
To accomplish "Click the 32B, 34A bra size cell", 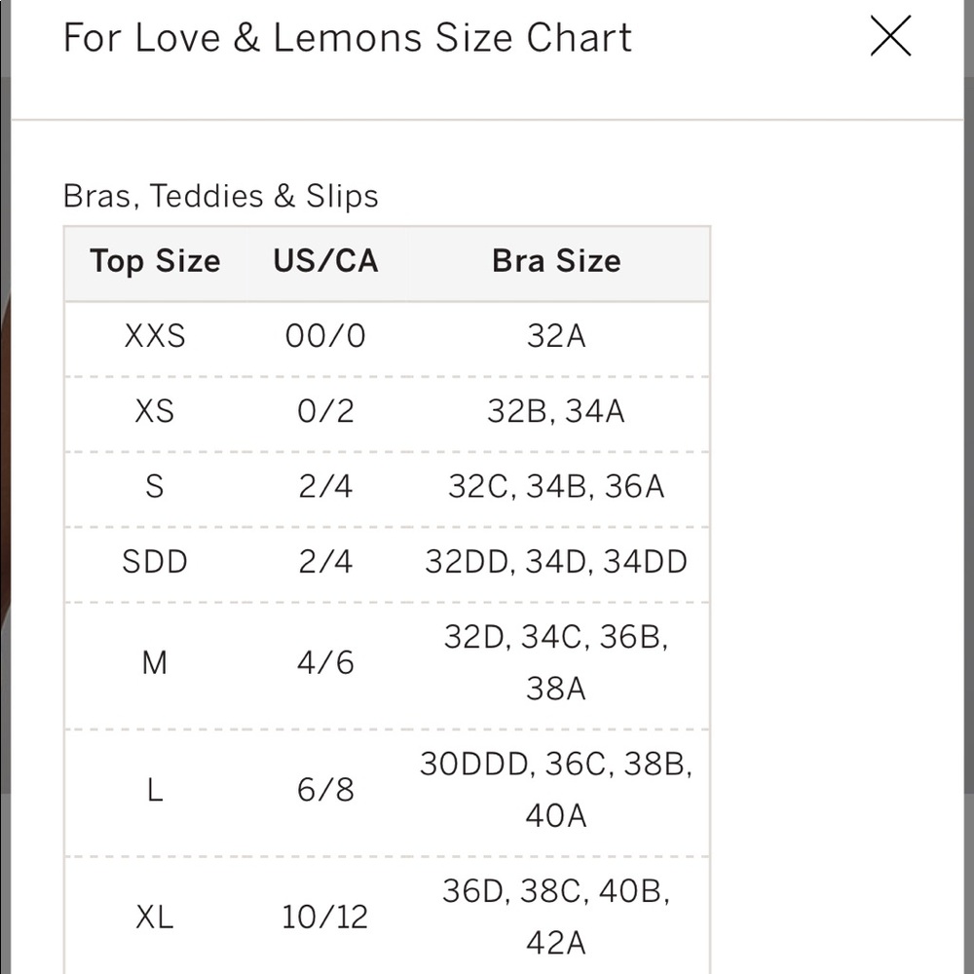I will point(556,411).
